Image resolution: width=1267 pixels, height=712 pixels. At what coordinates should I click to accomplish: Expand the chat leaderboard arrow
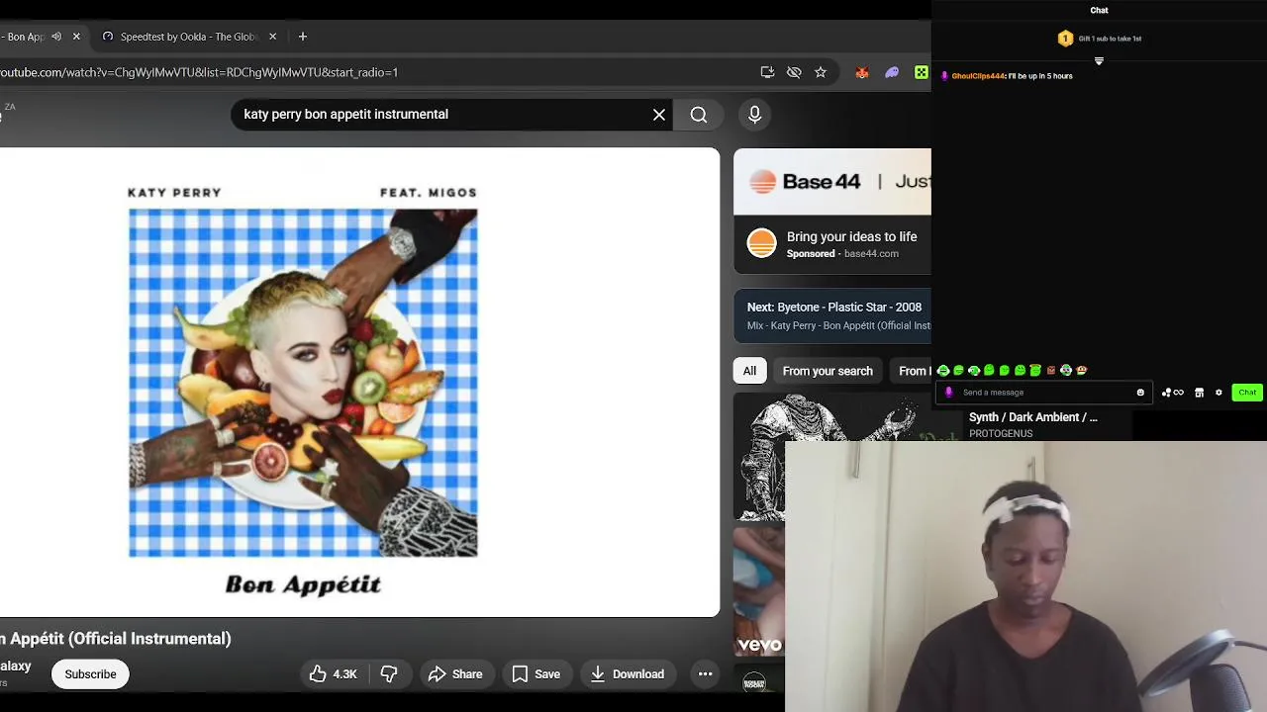tap(1099, 61)
